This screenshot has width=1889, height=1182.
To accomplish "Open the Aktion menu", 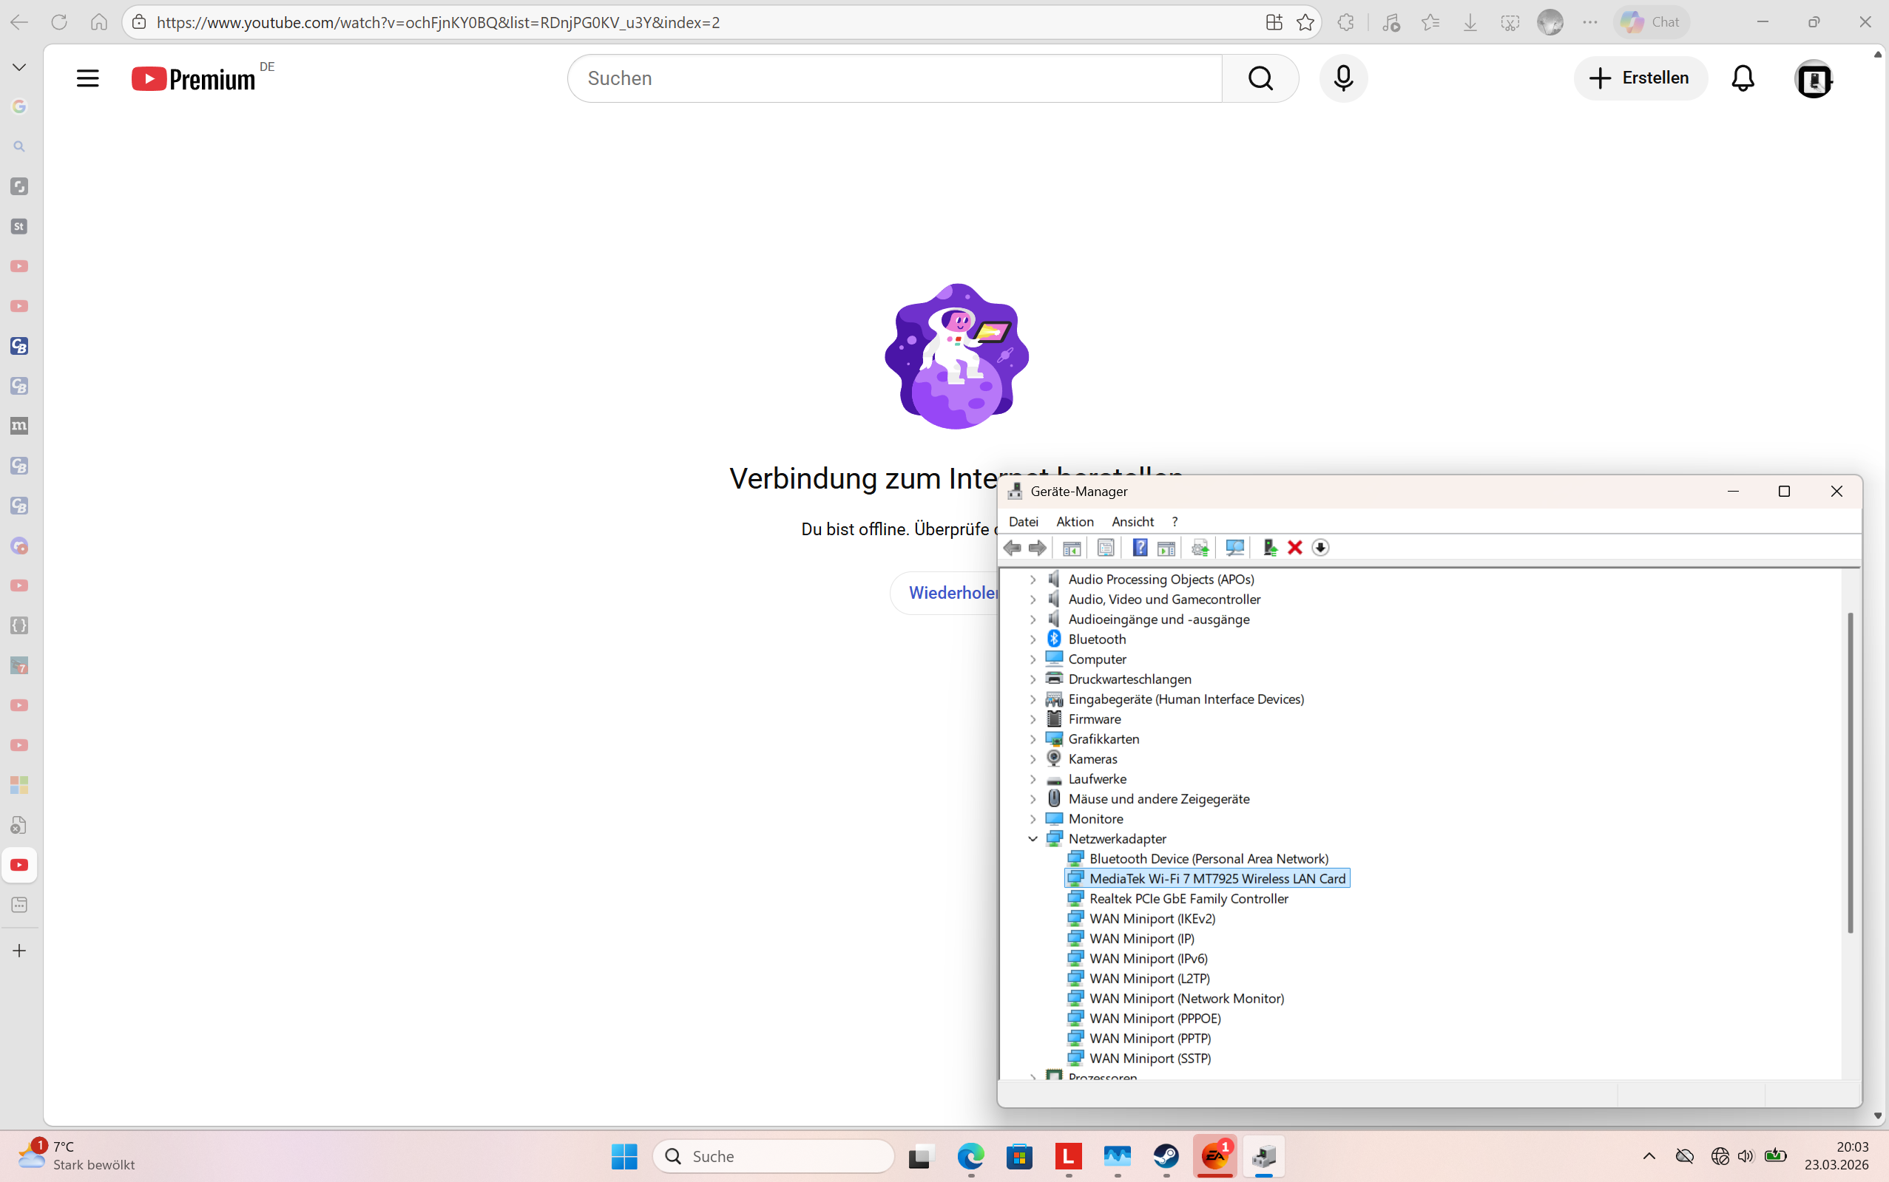I will (1074, 521).
